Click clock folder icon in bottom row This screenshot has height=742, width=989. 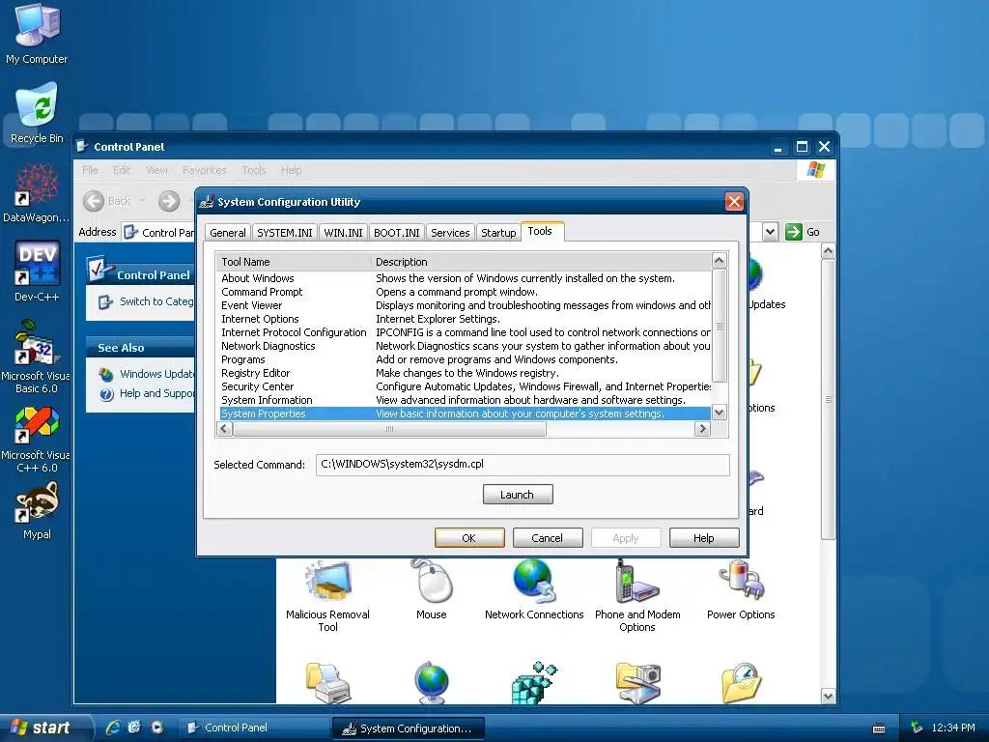click(741, 683)
